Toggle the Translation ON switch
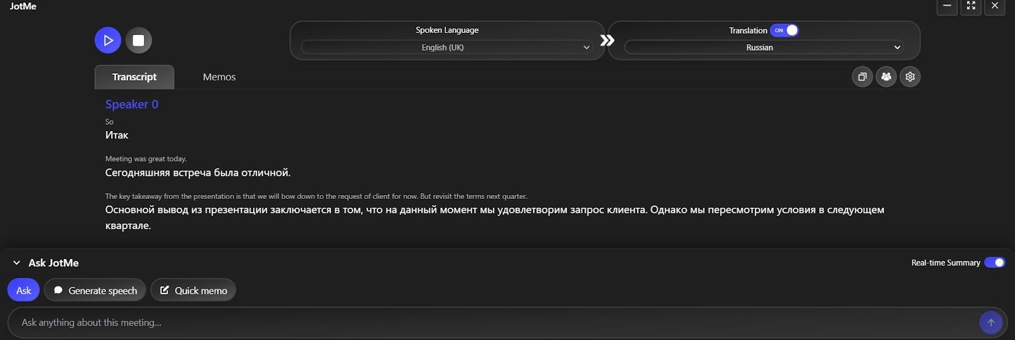This screenshot has width=1015, height=340. 784,30
